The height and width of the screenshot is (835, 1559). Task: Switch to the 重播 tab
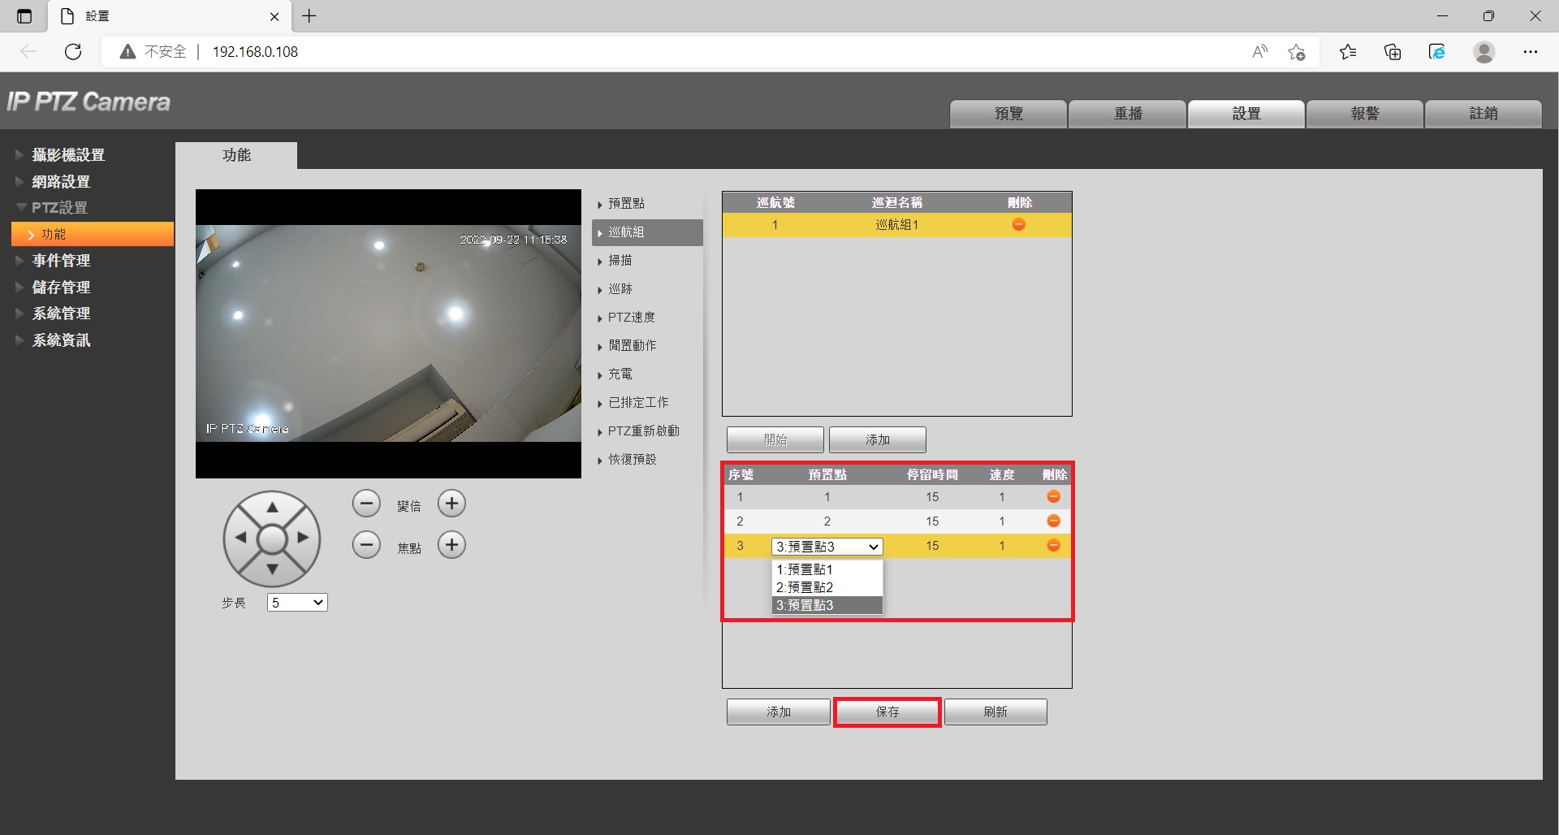coord(1127,114)
